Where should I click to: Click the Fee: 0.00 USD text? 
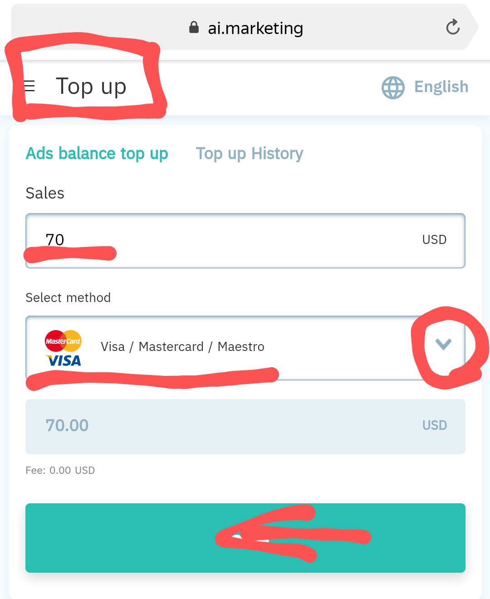pos(60,471)
